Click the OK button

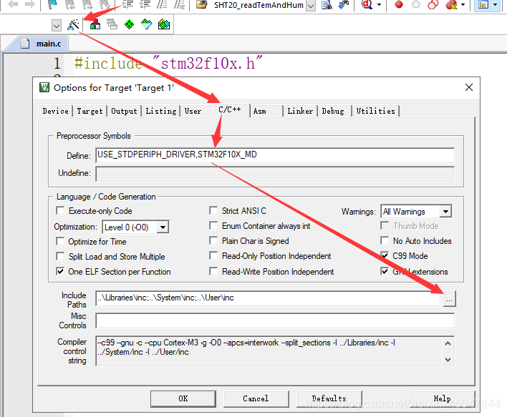click(183, 398)
